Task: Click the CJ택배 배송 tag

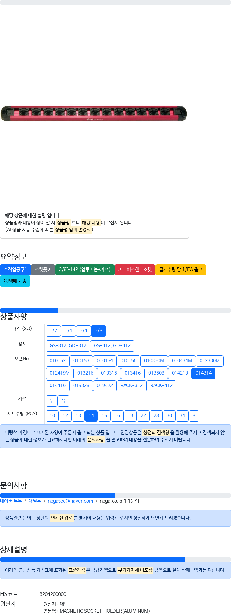Action: coord(15,281)
